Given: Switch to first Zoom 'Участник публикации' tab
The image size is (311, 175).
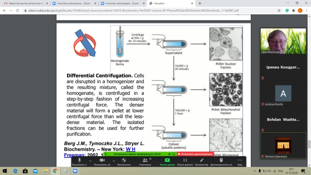Looking at the screenshot, I should click(x=73, y=3).
